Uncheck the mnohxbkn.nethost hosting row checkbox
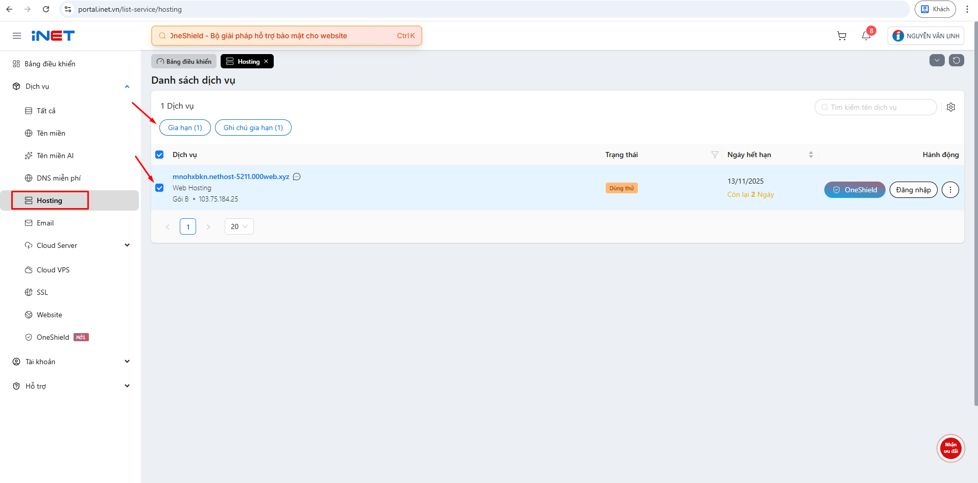 159,188
